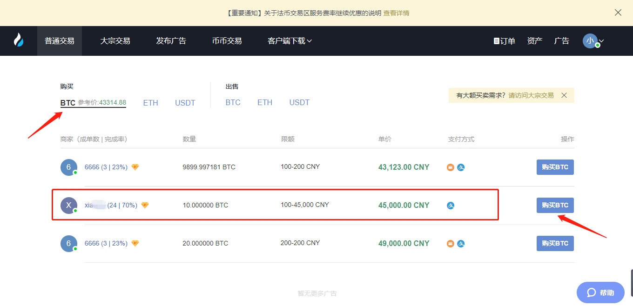The image size is (633, 306).
Task: Click quantity 9899.997181 BTC
Action: tap(209, 167)
